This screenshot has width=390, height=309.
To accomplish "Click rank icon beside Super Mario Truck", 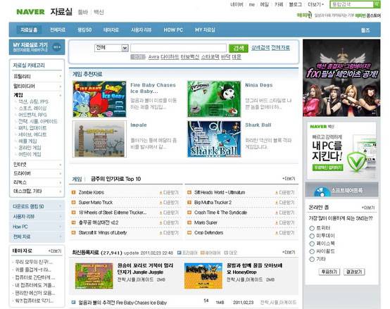I will tap(73, 202).
